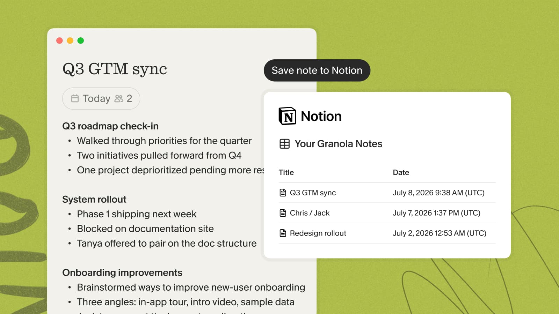Image resolution: width=559 pixels, height=314 pixels.
Task: Click the Title column header
Action: click(286, 172)
